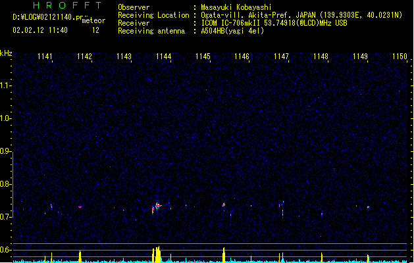This screenshot has width=414, height=263.
Task: Click the 1.1 frequency axis label
Action: click(5, 85)
